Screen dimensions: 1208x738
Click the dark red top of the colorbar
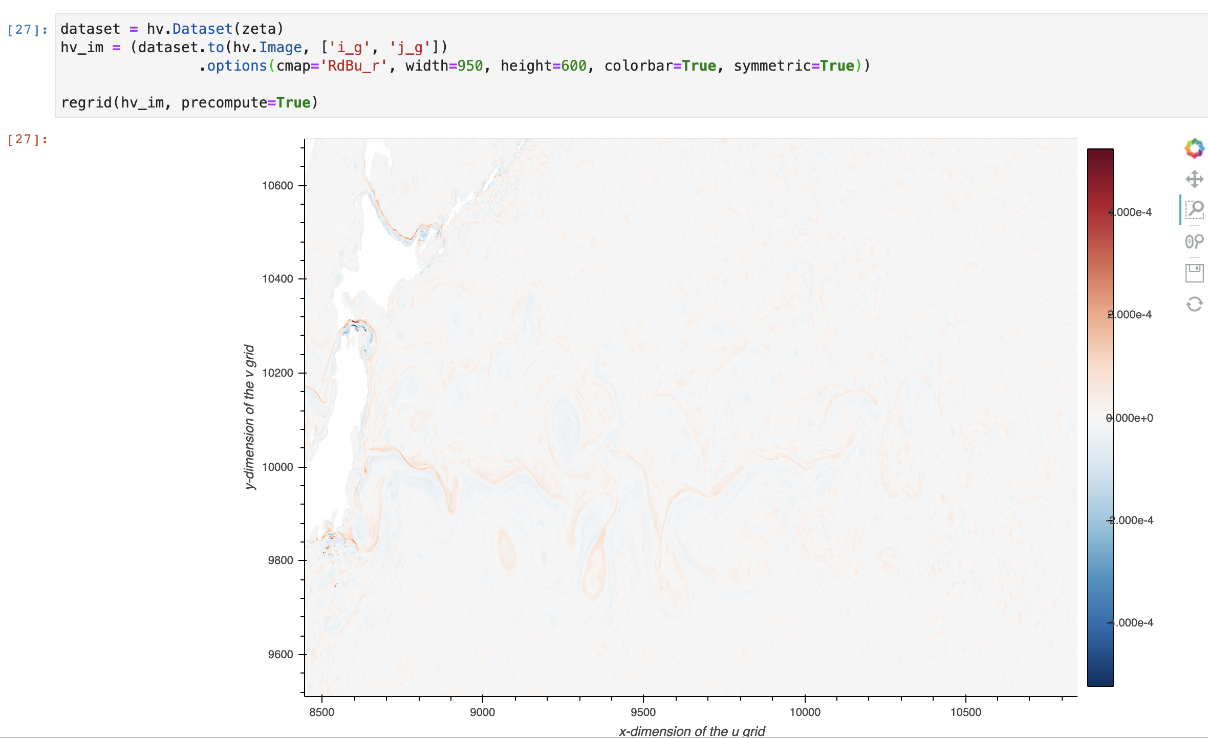pyautogui.click(x=1100, y=159)
